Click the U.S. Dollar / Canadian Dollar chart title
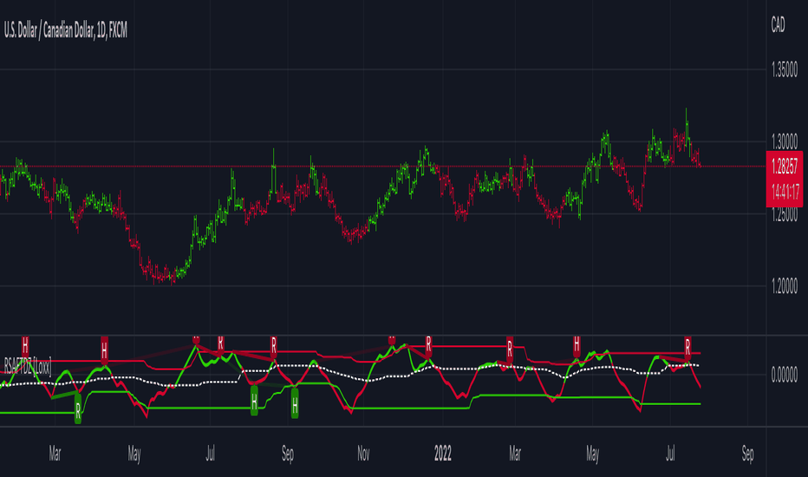Viewport: 808px width, 477px height. click(x=65, y=31)
